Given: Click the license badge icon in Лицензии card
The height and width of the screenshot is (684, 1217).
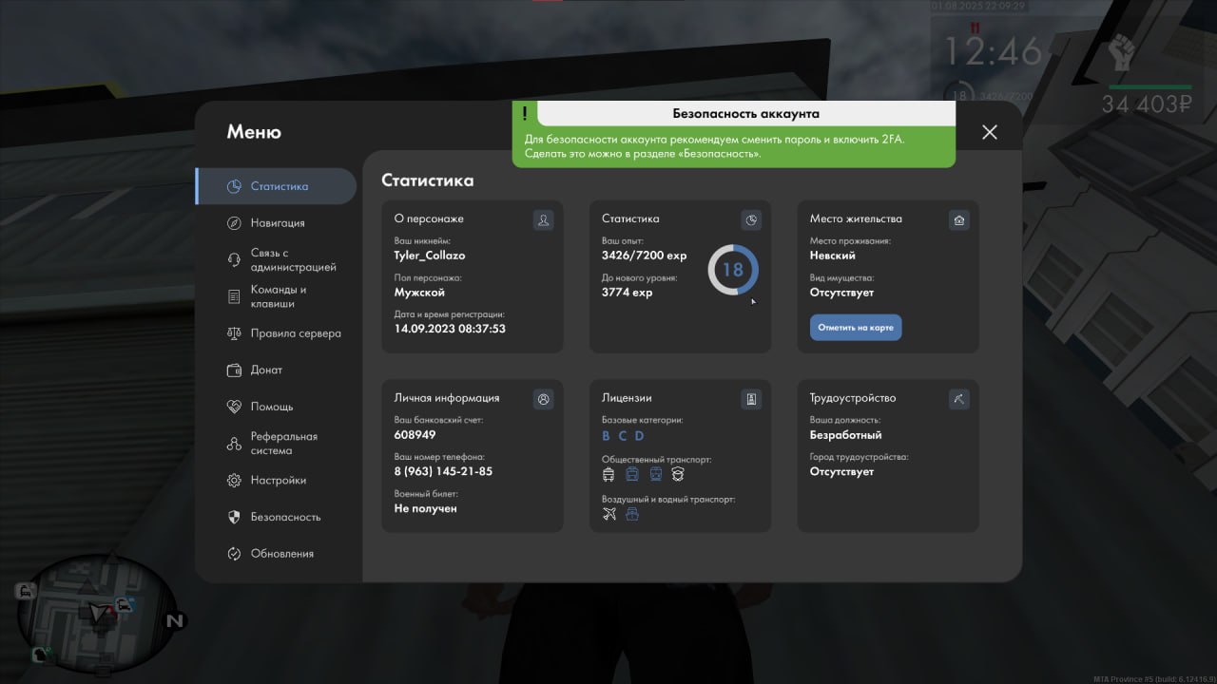Looking at the screenshot, I should coord(751,400).
